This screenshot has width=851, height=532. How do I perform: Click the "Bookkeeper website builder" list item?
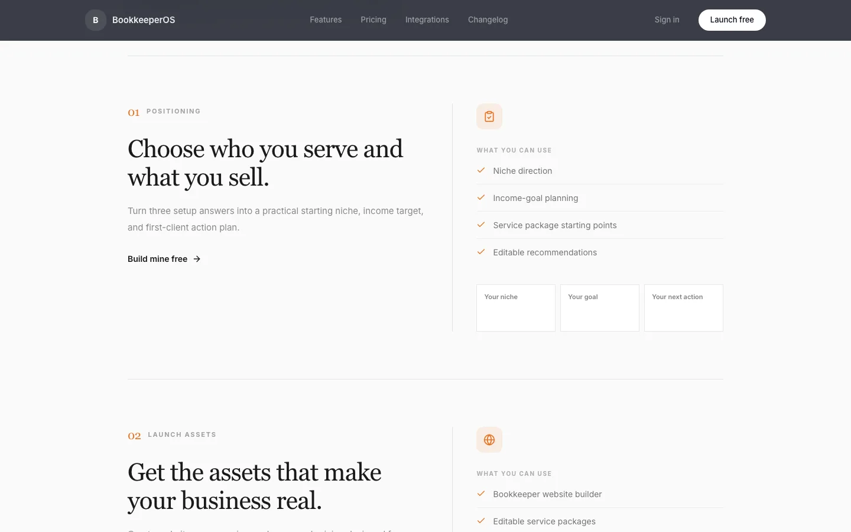600,494
